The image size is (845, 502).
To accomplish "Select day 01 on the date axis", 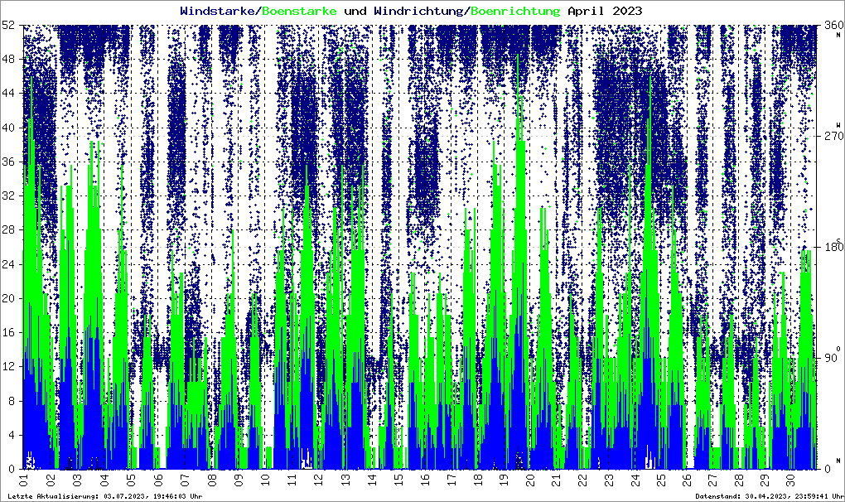I will click(x=23, y=480).
